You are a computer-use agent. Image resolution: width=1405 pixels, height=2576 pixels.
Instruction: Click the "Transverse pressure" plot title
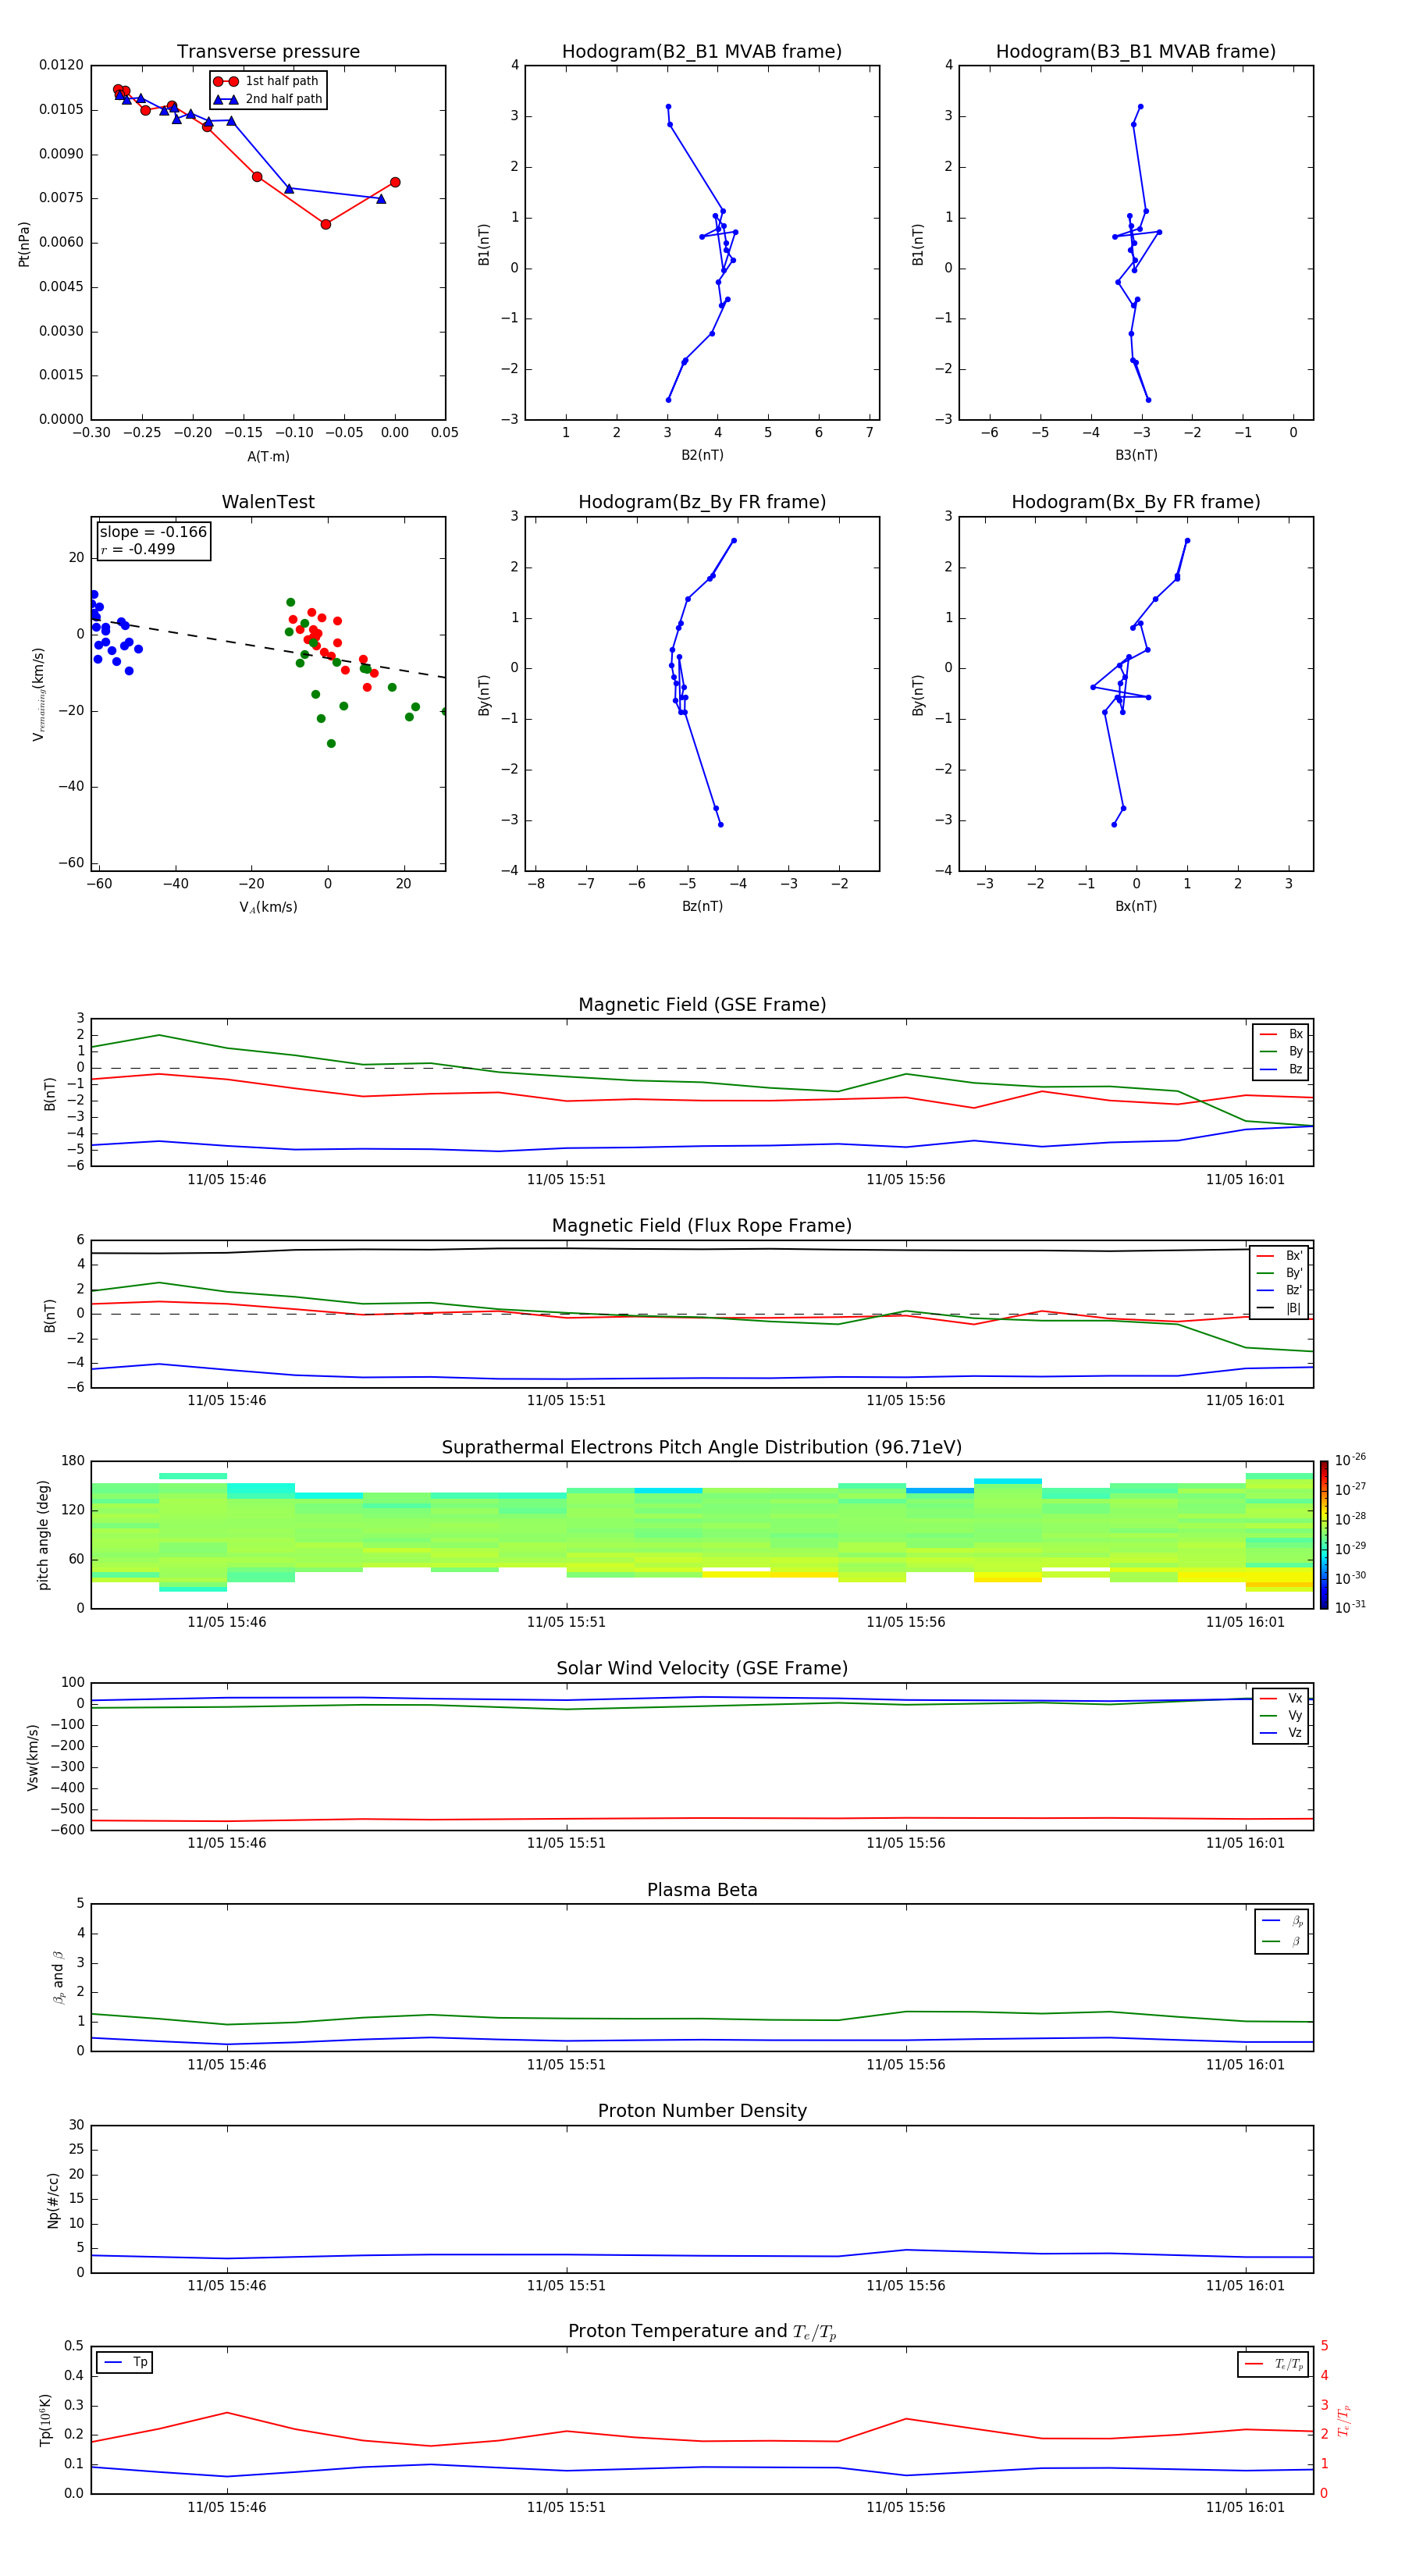(268, 52)
